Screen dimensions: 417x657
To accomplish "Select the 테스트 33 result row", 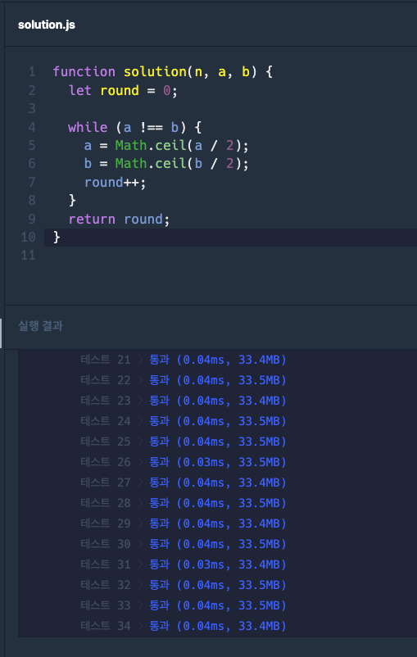I will (x=184, y=605).
